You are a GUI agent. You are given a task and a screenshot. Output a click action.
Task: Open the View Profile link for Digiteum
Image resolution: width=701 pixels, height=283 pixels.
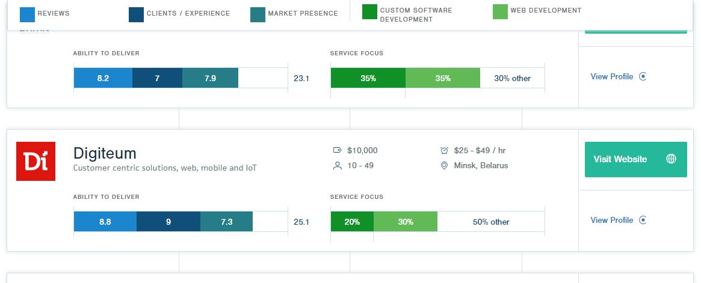point(611,220)
